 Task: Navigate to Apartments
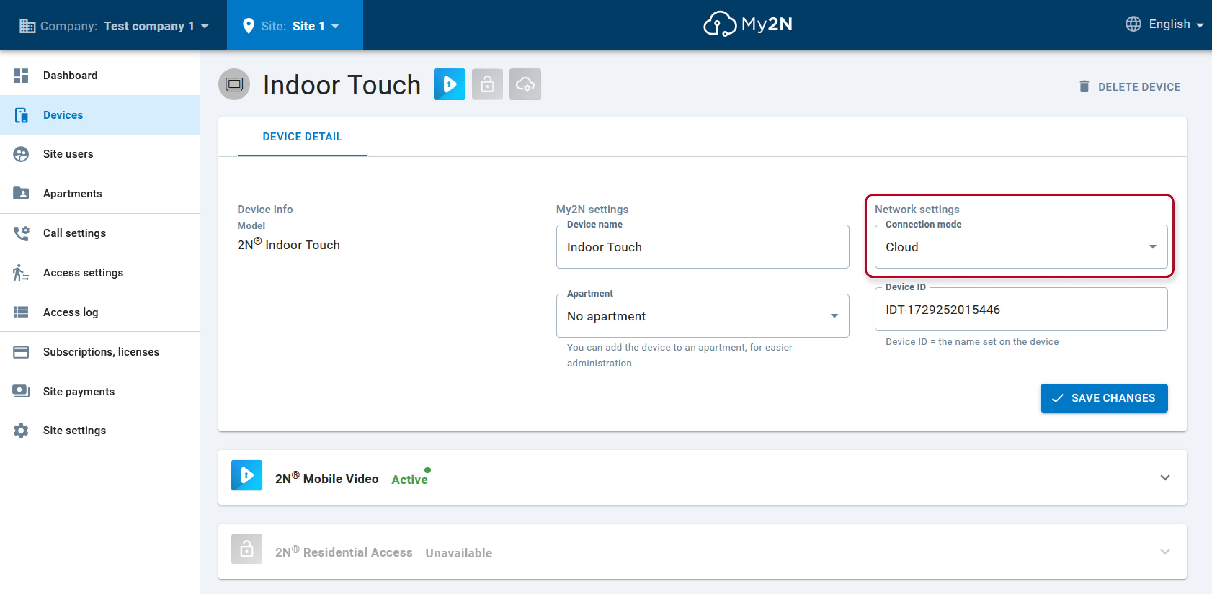click(x=100, y=193)
